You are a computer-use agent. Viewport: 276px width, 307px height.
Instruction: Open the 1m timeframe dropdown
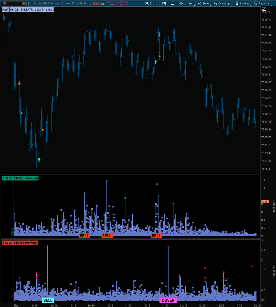(x=190, y=4)
